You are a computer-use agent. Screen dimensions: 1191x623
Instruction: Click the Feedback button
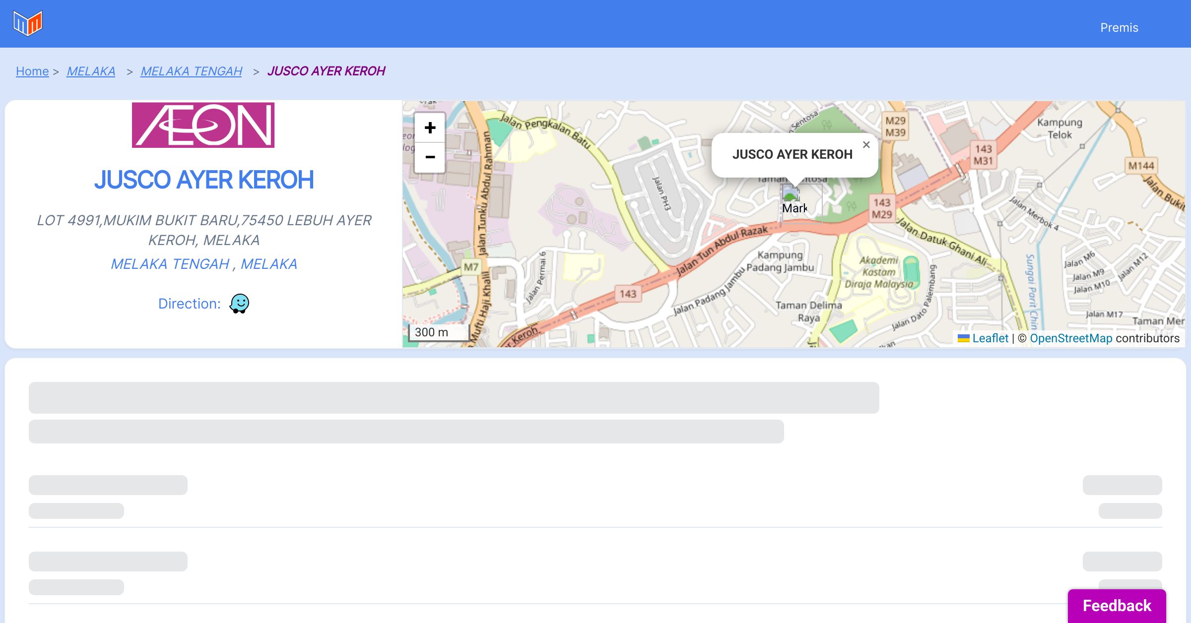(x=1117, y=606)
